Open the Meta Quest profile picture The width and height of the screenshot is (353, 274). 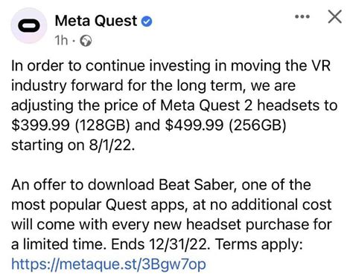[x=29, y=26]
